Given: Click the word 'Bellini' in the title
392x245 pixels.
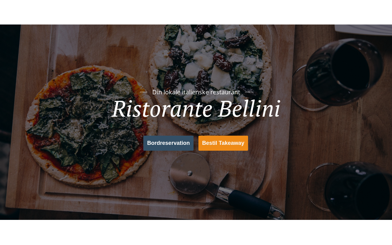Looking at the screenshot, I should (249, 109).
